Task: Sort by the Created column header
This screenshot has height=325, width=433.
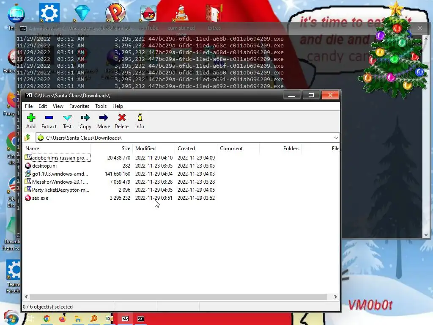Action: pyautogui.click(x=196, y=149)
